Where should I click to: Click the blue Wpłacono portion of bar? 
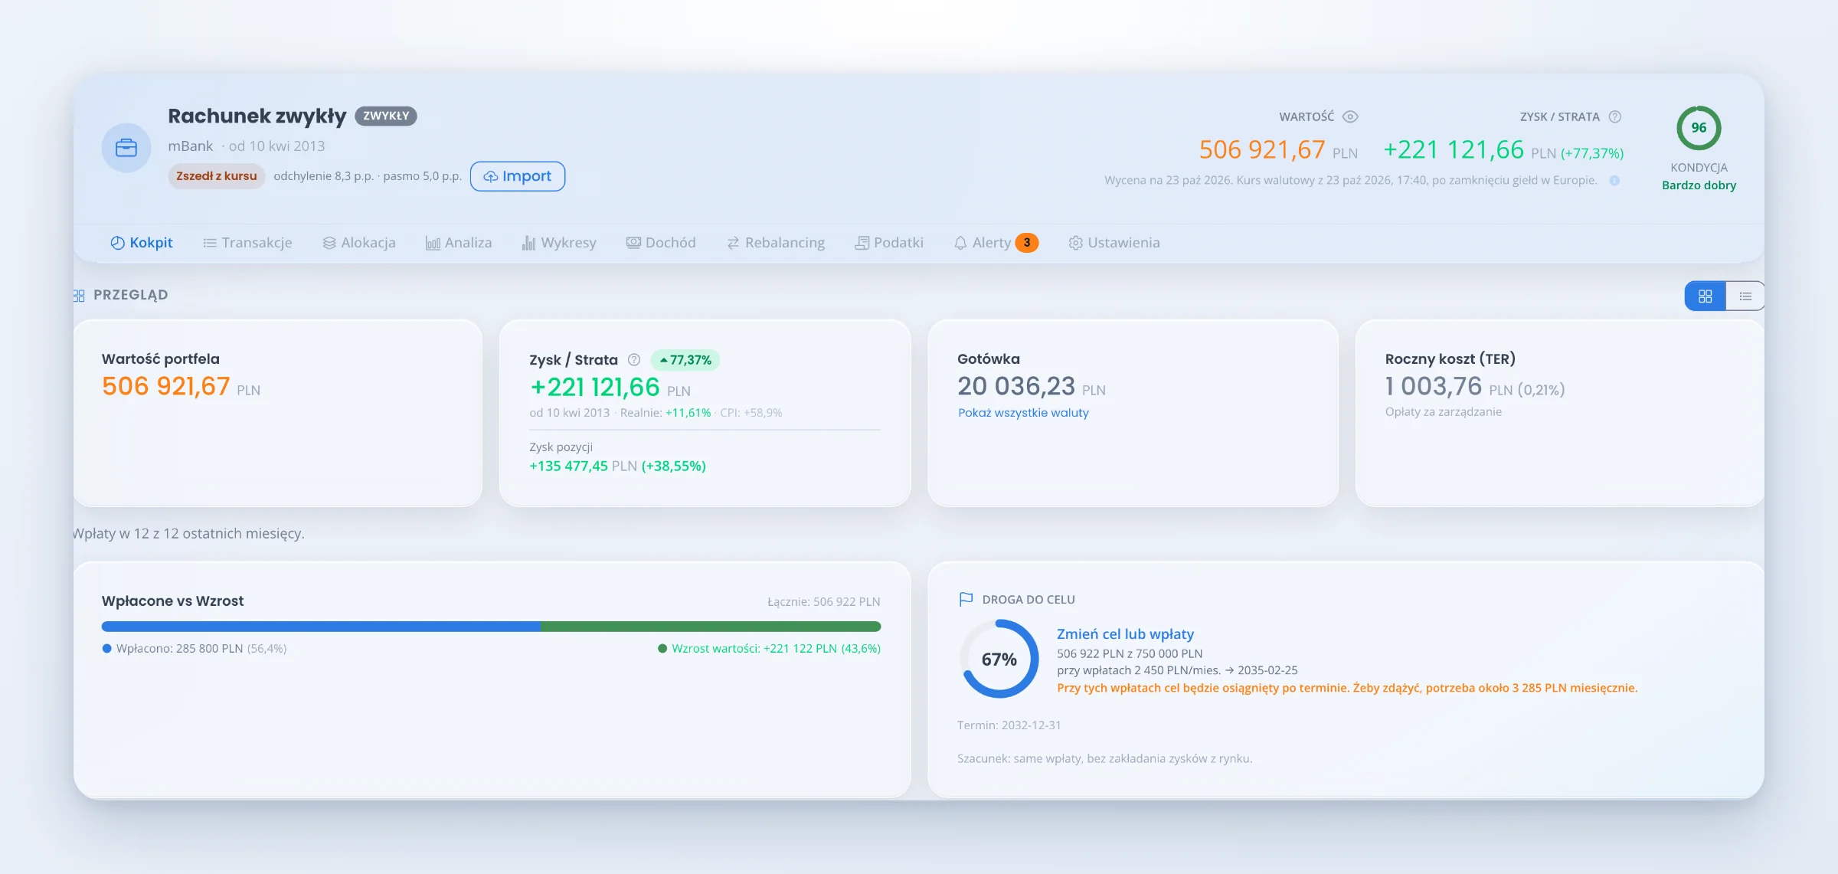click(321, 627)
